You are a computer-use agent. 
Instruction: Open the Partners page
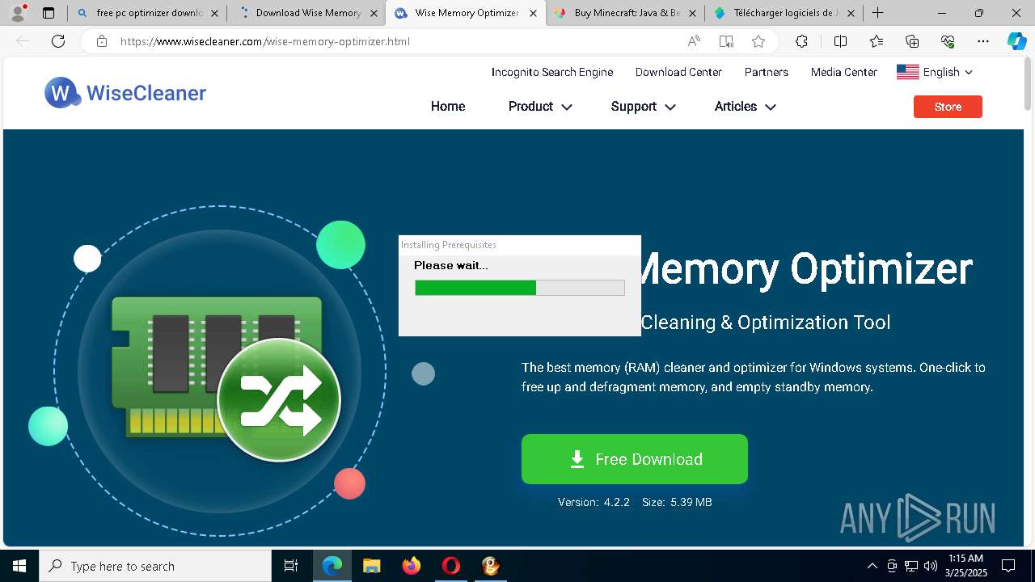pyautogui.click(x=766, y=72)
